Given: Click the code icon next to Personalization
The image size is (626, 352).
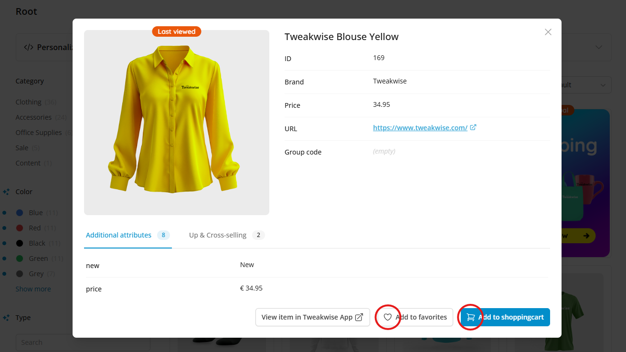Looking at the screenshot, I should 29,47.
